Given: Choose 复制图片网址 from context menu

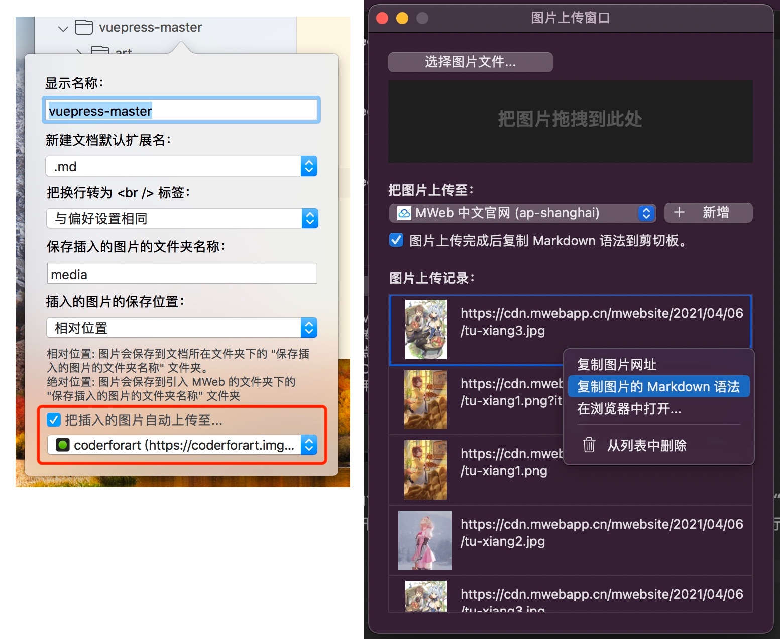Looking at the screenshot, I should 616,365.
